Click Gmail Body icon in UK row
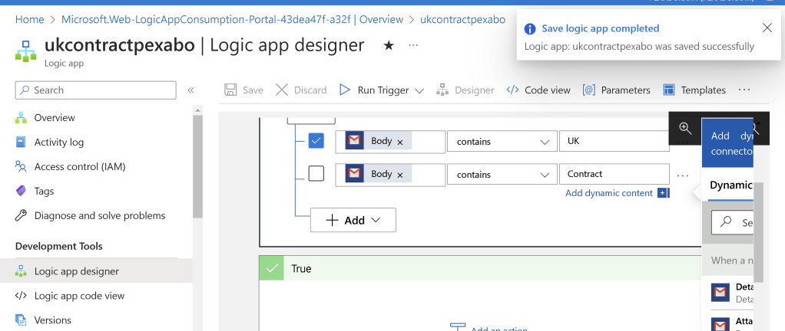This screenshot has height=331, width=785. click(354, 141)
